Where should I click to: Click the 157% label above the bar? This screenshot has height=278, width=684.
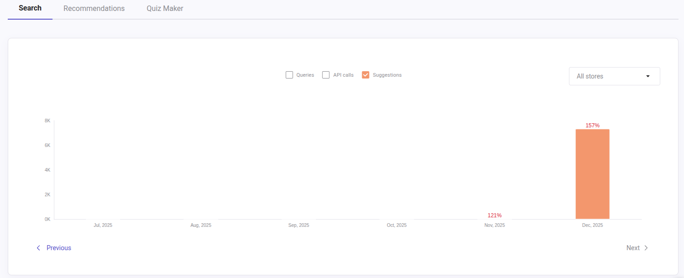(x=592, y=125)
